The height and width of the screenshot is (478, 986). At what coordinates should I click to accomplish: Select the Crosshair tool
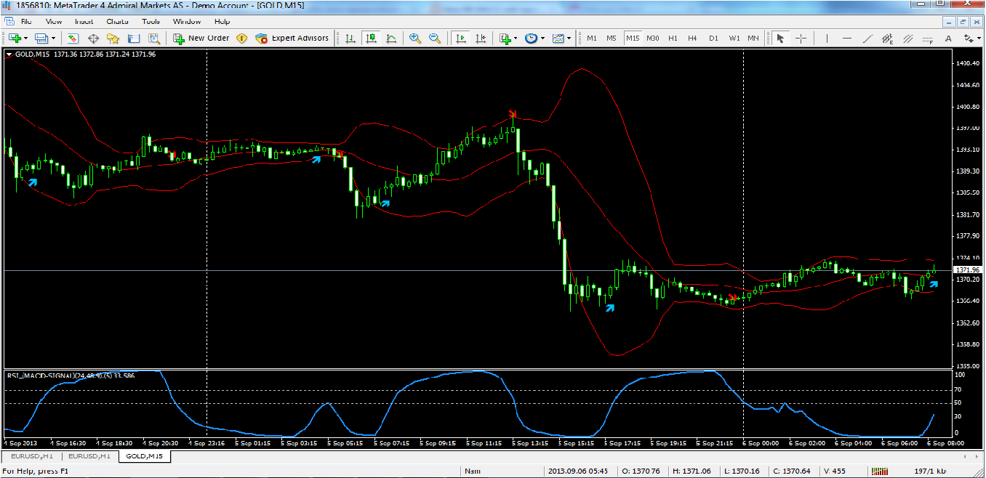click(801, 38)
